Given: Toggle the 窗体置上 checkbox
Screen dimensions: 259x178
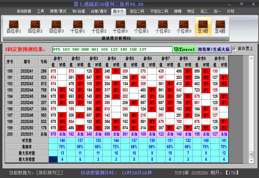Looking at the screenshot, I should pyautogui.click(x=234, y=49).
